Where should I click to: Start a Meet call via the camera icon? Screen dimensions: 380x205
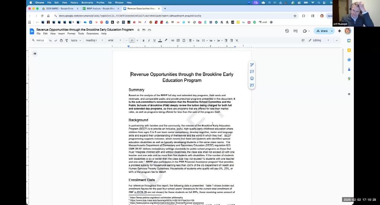(305, 31)
